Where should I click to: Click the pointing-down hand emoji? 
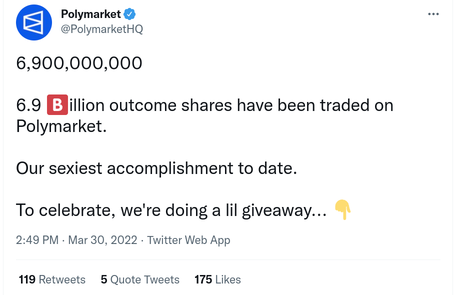click(x=342, y=209)
